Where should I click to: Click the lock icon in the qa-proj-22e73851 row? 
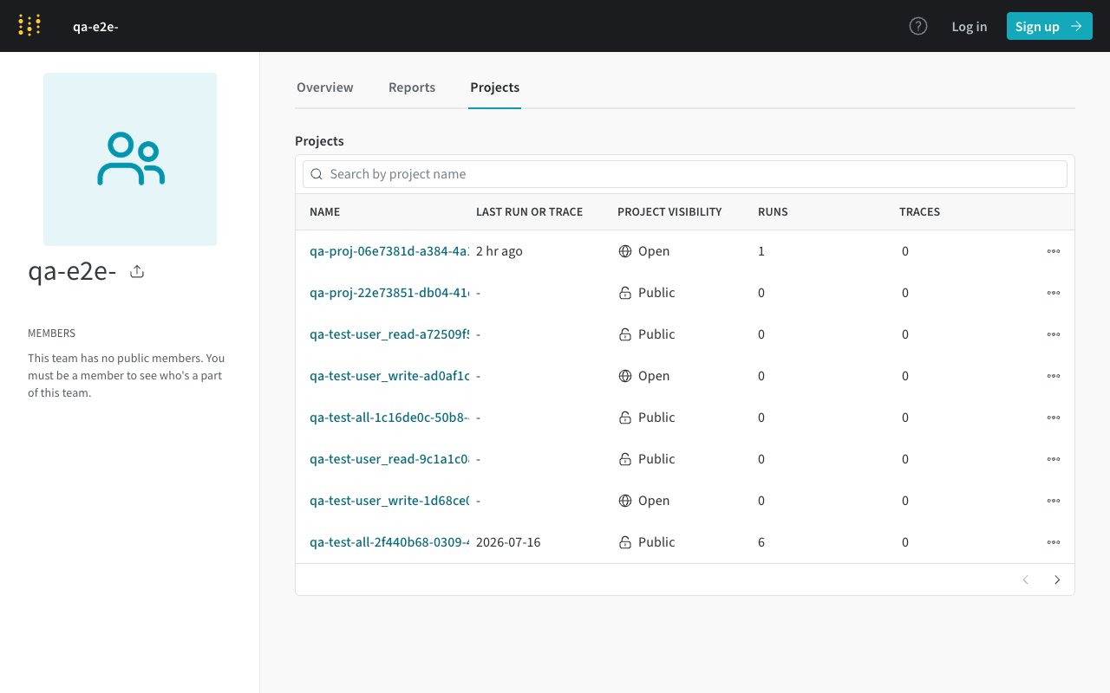pos(625,293)
